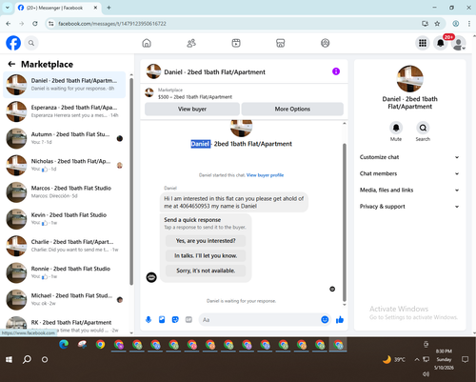Select the Messenger | Facebook browser tab

pyautogui.click(x=58, y=8)
